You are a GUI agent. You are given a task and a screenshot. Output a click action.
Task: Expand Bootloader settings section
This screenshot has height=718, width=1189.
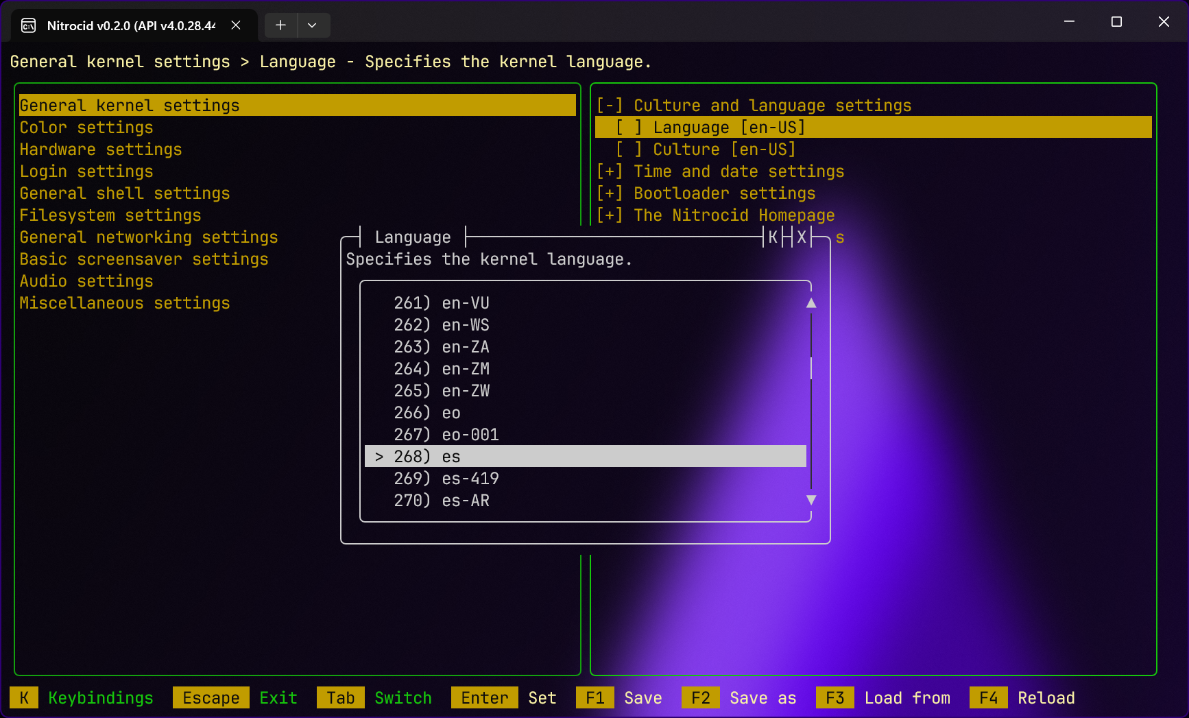pyautogui.click(x=610, y=193)
